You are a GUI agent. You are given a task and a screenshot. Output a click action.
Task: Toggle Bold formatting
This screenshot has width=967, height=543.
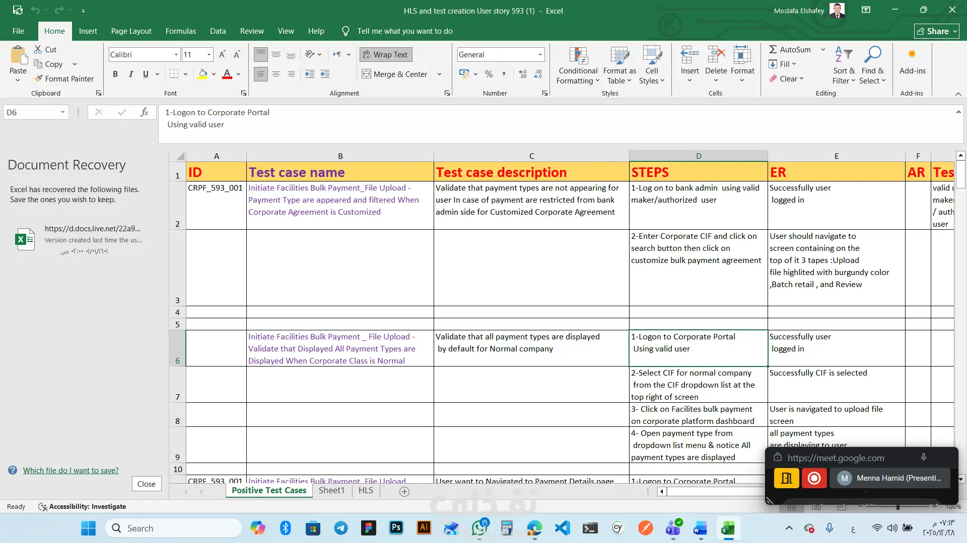(115, 74)
